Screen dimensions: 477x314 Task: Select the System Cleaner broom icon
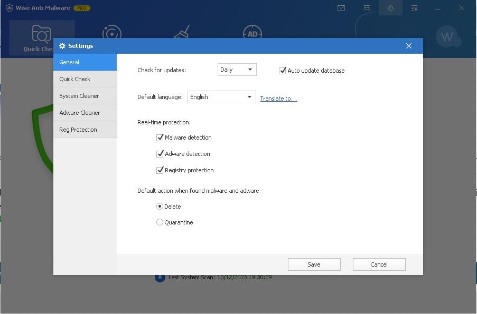[x=182, y=32]
